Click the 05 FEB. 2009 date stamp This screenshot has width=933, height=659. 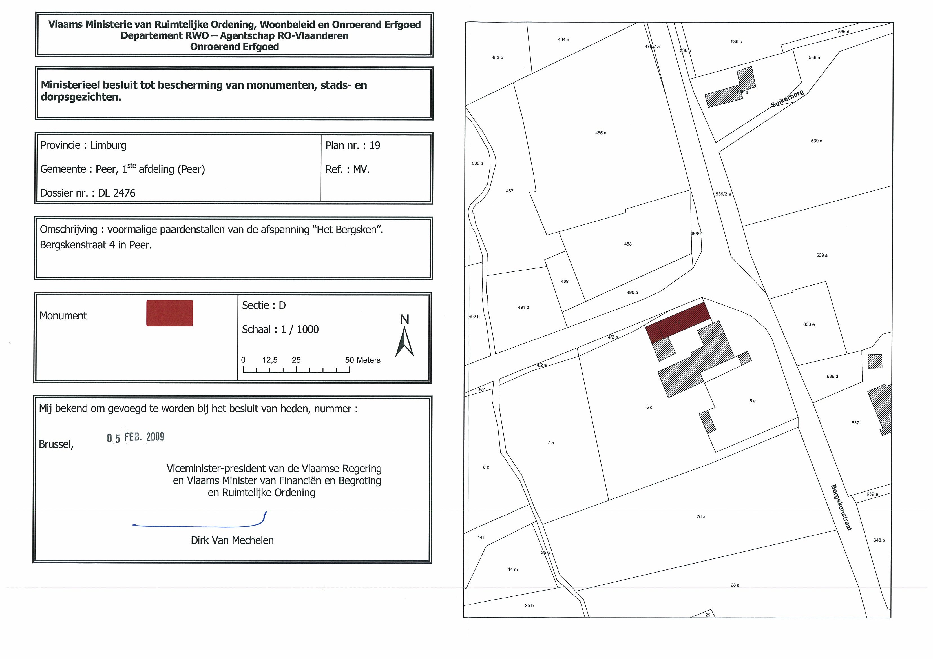[136, 437]
